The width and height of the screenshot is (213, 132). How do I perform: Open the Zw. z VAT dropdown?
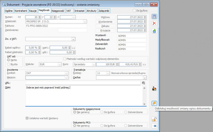73,39
